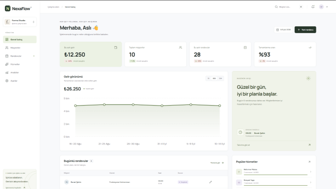Click the Randevular calendar icon in sidebar
336x189 pixels.
tap(7, 56)
